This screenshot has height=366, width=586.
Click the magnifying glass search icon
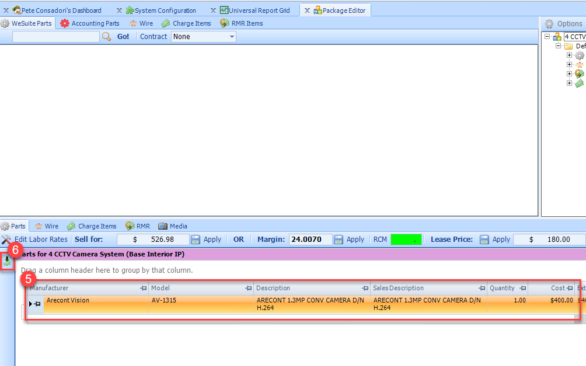pos(106,37)
